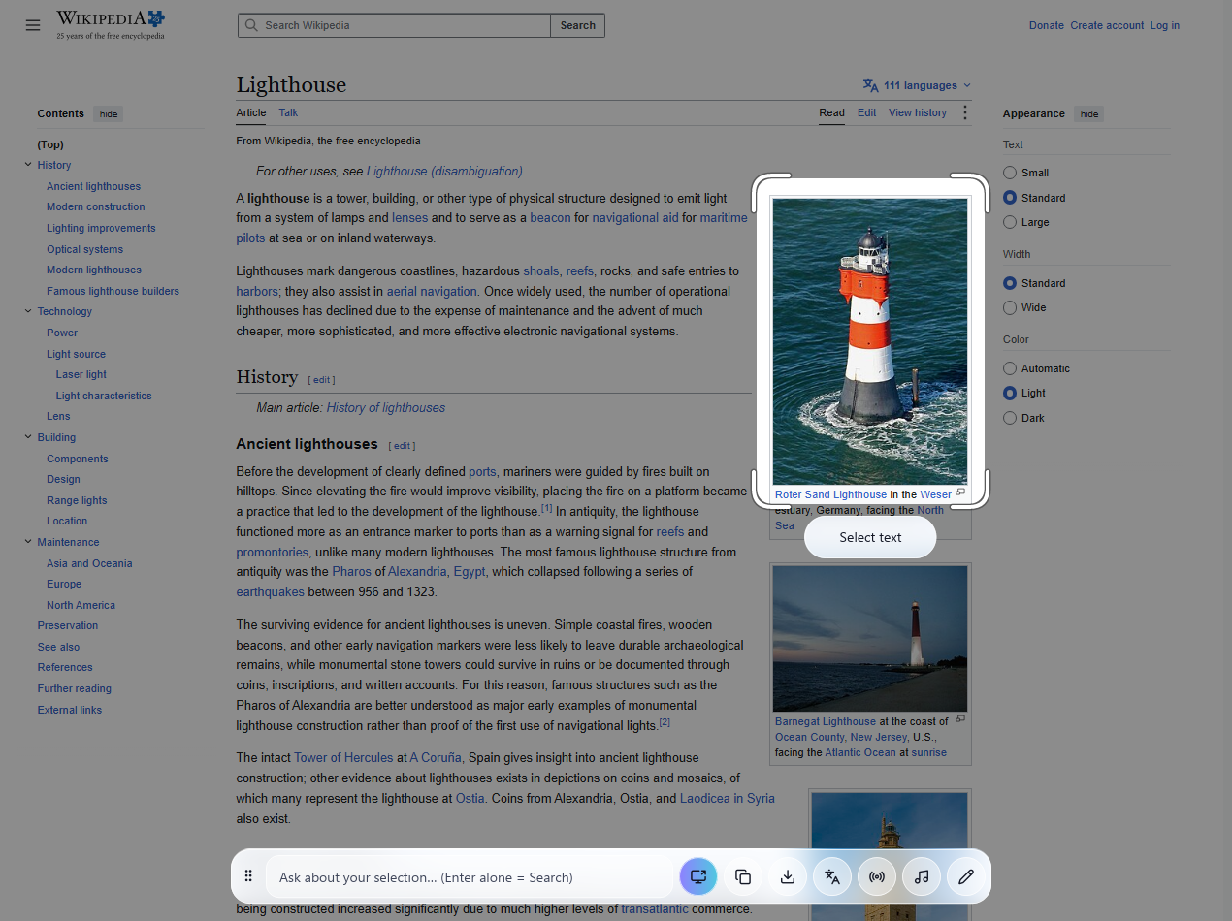Click edit link beside Ancient lighthouses heading

[402, 446]
